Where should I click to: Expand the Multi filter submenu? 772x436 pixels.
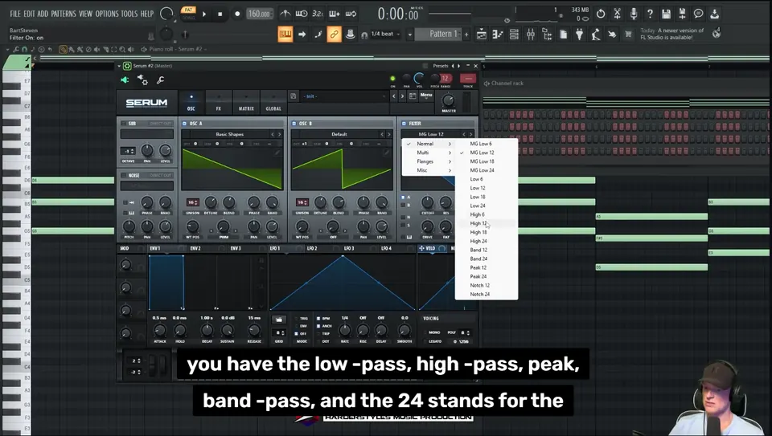point(428,153)
